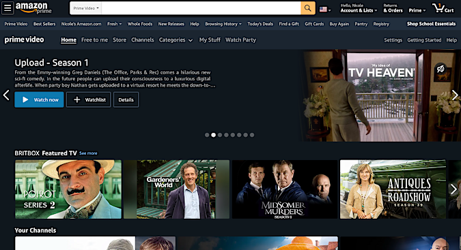
Task: Open Getting Started link
Action: 424,40
